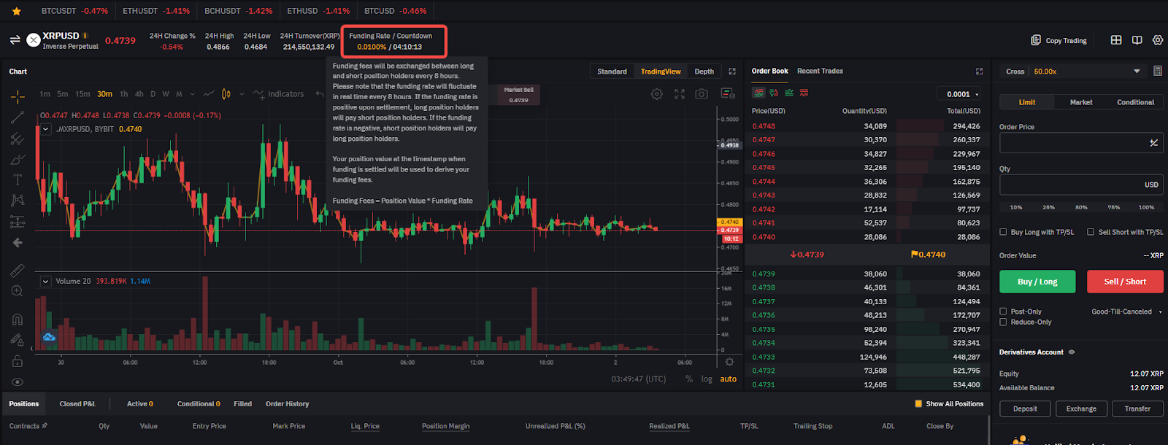Select the Text drawing tool
This screenshot has height=445, width=1168.
pos(18,179)
